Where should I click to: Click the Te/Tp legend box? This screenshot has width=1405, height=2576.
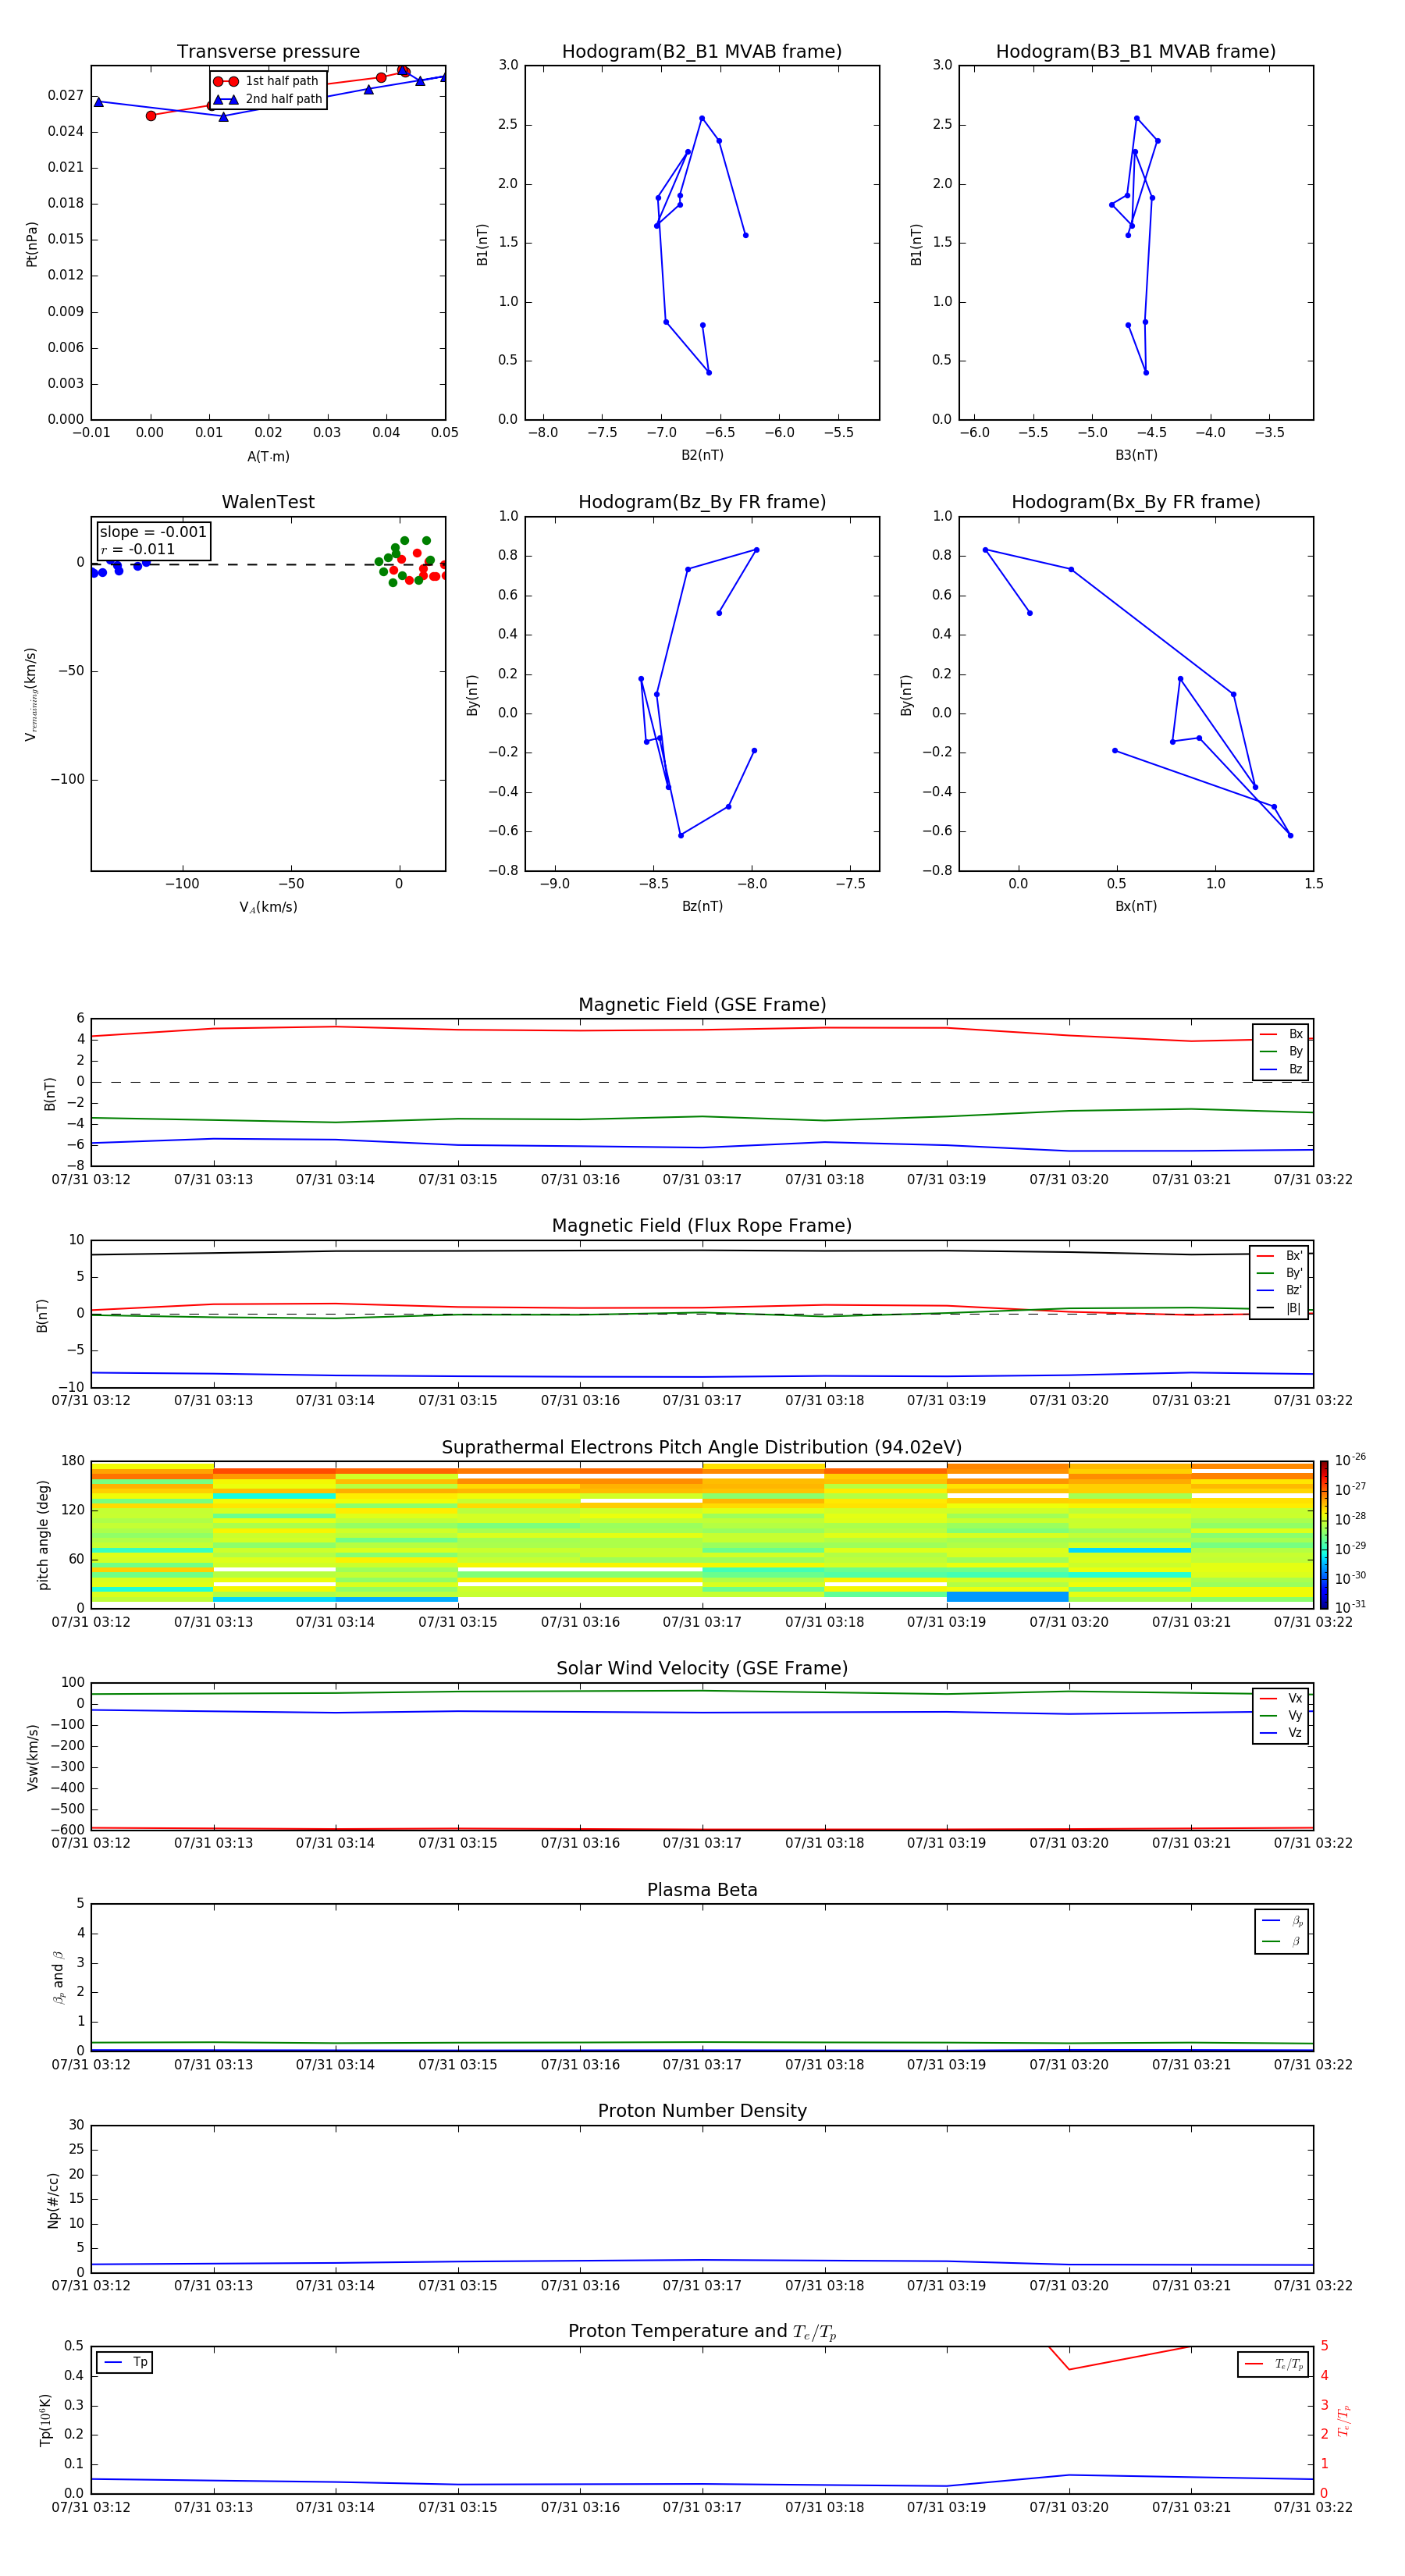(1272, 2364)
